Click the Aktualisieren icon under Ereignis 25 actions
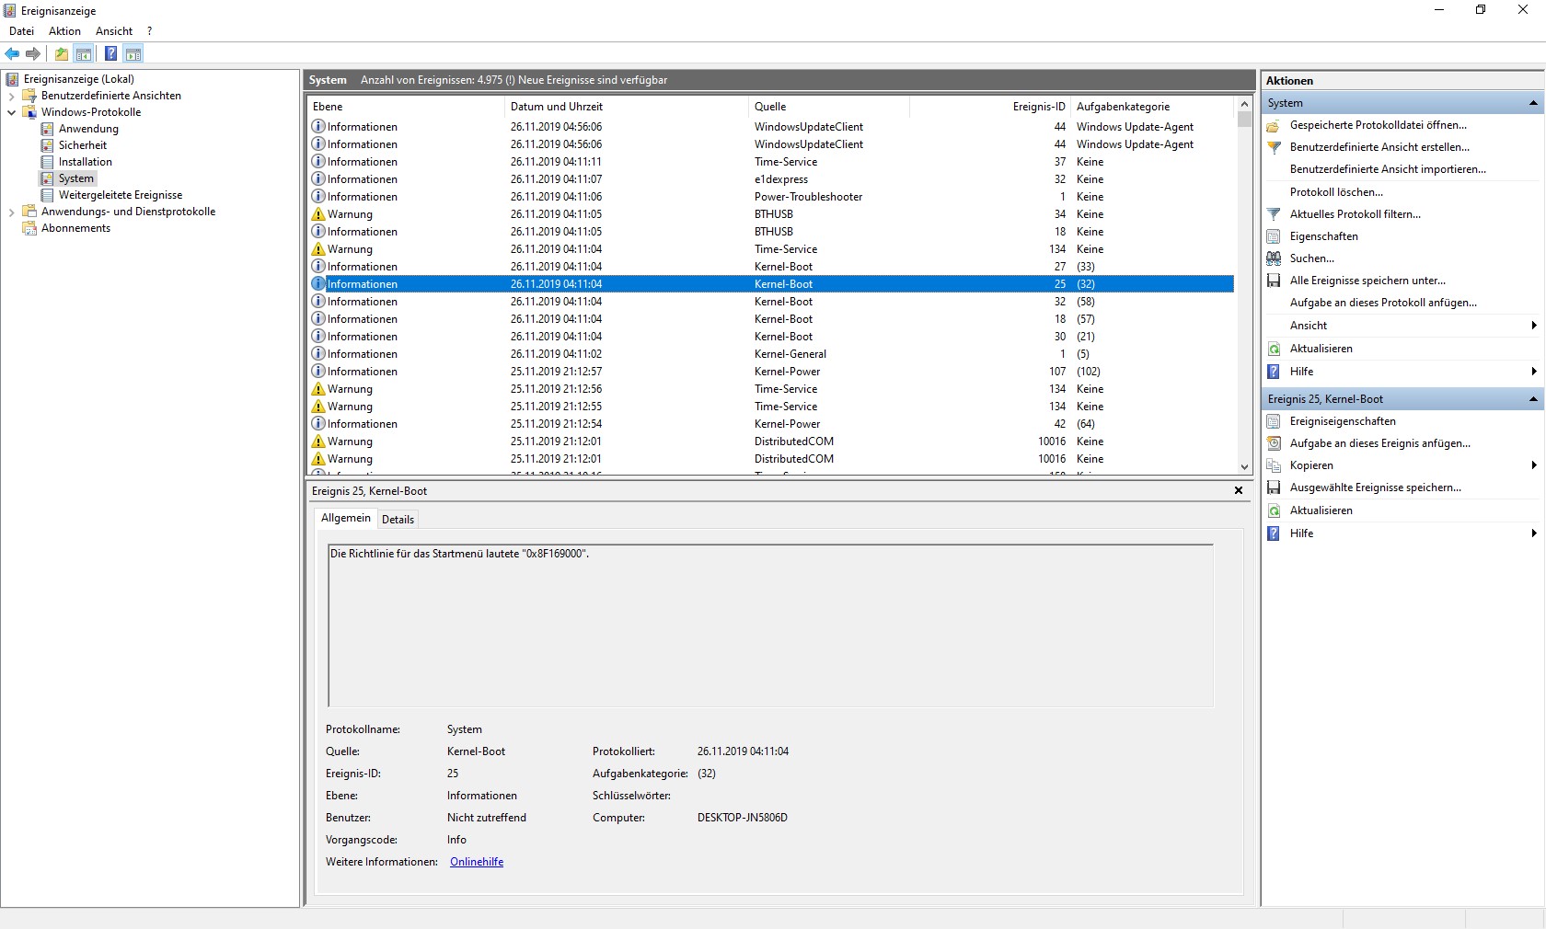The image size is (1546, 929). (x=1274, y=510)
